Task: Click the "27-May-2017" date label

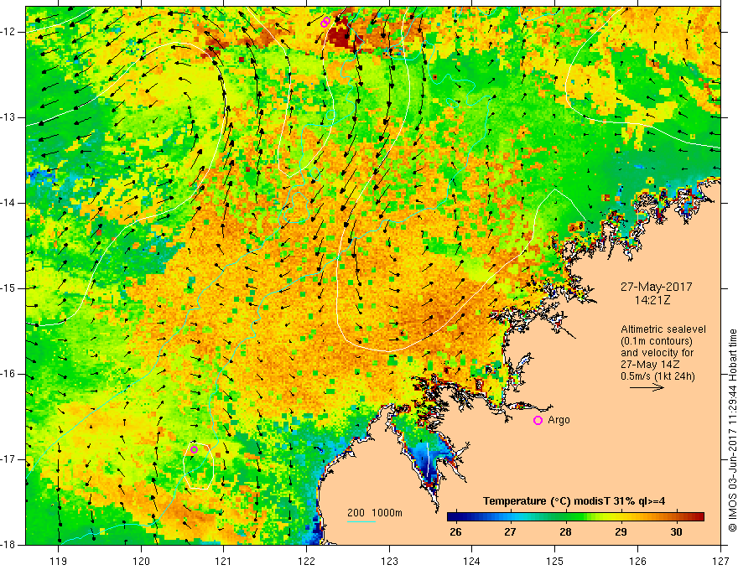Action: [656, 287]
